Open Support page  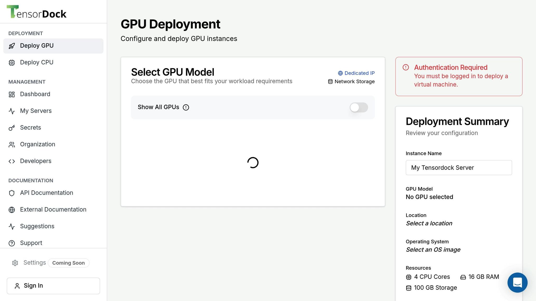pos(53,243)
